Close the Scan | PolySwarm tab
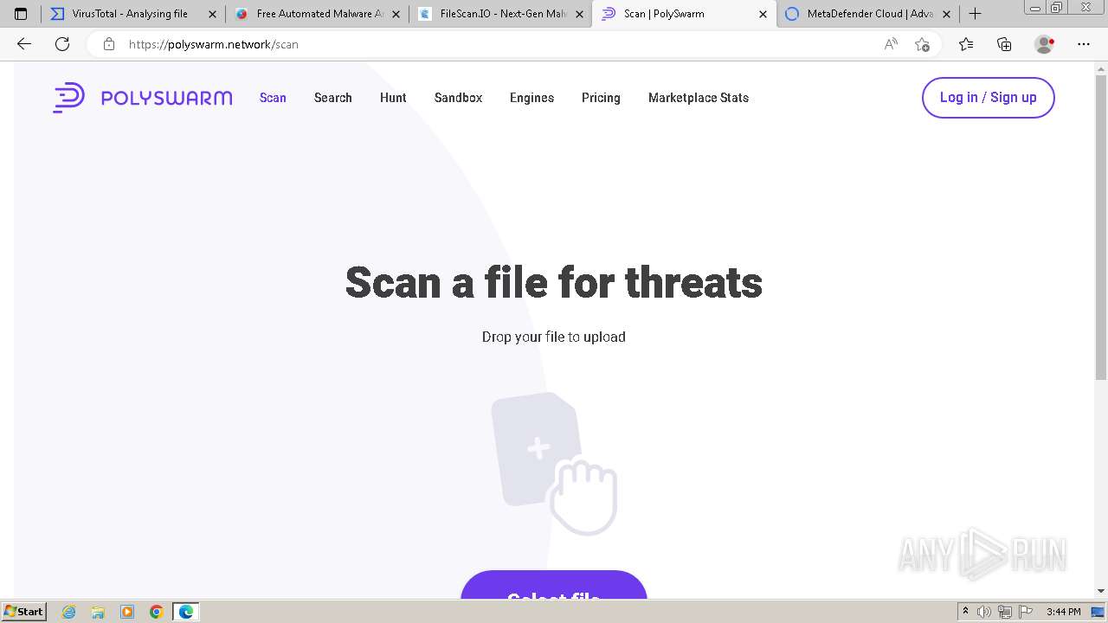The height and width of the screenshot is (623, 1108). pos(763,14)
